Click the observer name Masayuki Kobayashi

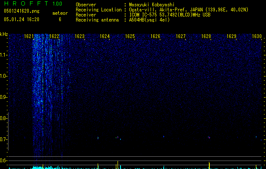click(x=152, y=5)
